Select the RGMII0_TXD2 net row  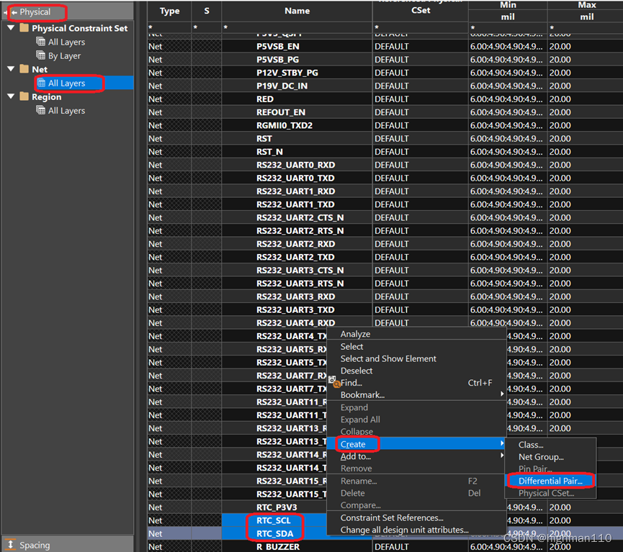pos(295,125)
